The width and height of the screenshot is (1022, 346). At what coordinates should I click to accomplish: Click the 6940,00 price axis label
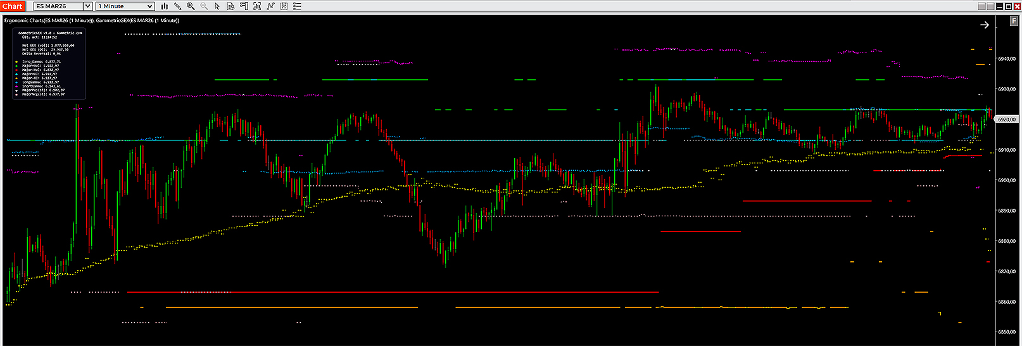[1007, 59]
